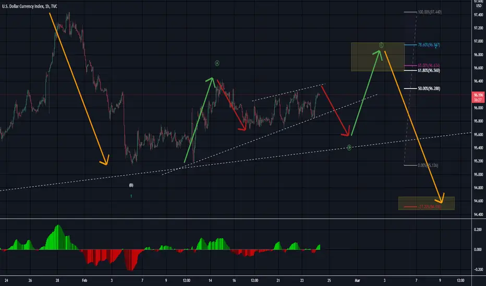This screenshot has width=486, height=286.
Task: Select the 100.00%(97.440) Fibonacci level label
Action: tap(430, 12)
